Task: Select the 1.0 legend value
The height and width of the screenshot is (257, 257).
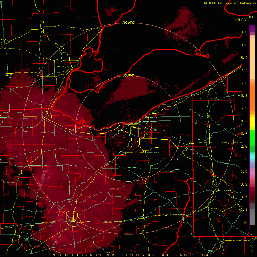Action: pos(244,172)
